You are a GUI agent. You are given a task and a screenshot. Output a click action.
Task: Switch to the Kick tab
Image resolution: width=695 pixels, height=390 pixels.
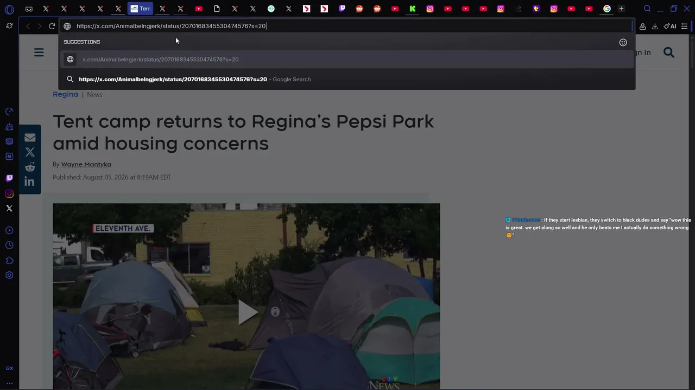(413, 9)
